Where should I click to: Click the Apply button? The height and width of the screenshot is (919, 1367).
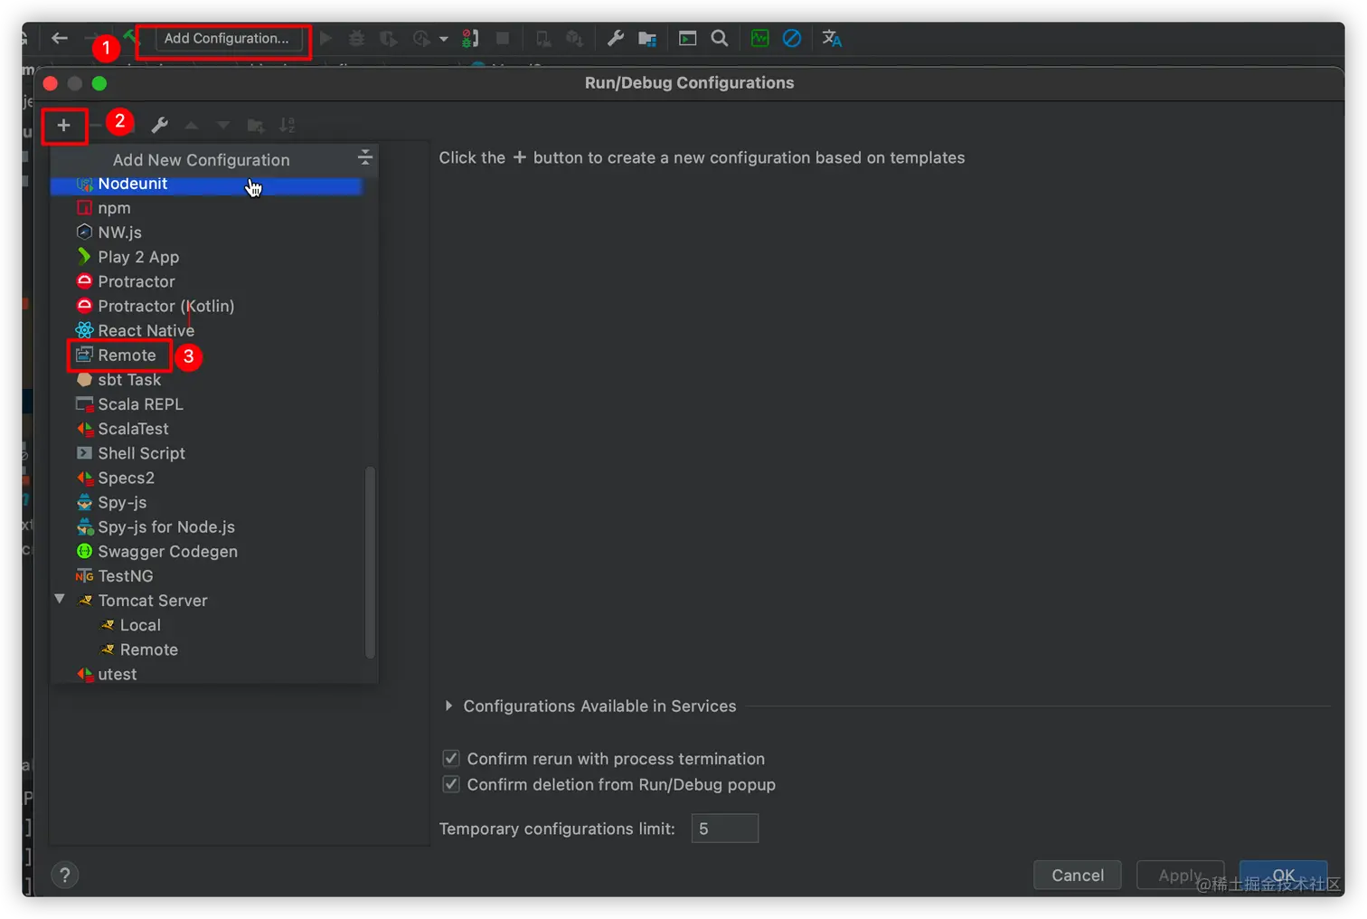pyautogui.click(x=1180, y=875)
